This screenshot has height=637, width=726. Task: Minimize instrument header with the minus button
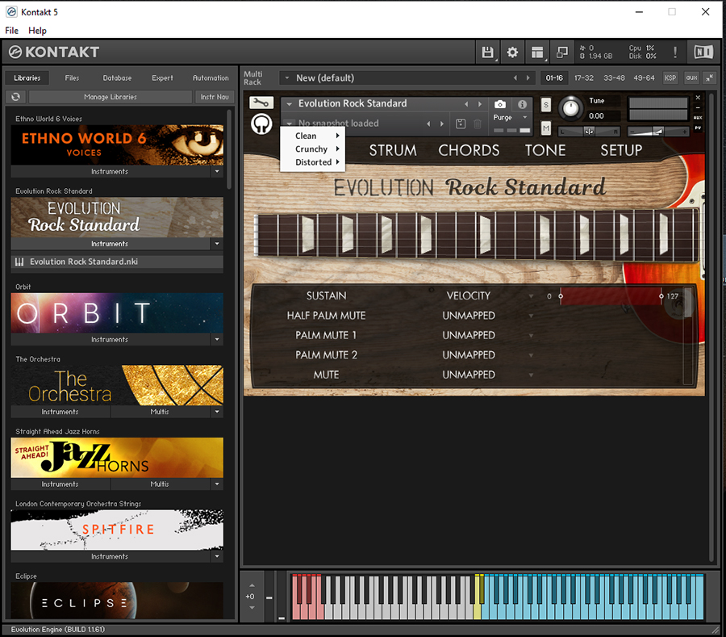[x=698, y=107]
